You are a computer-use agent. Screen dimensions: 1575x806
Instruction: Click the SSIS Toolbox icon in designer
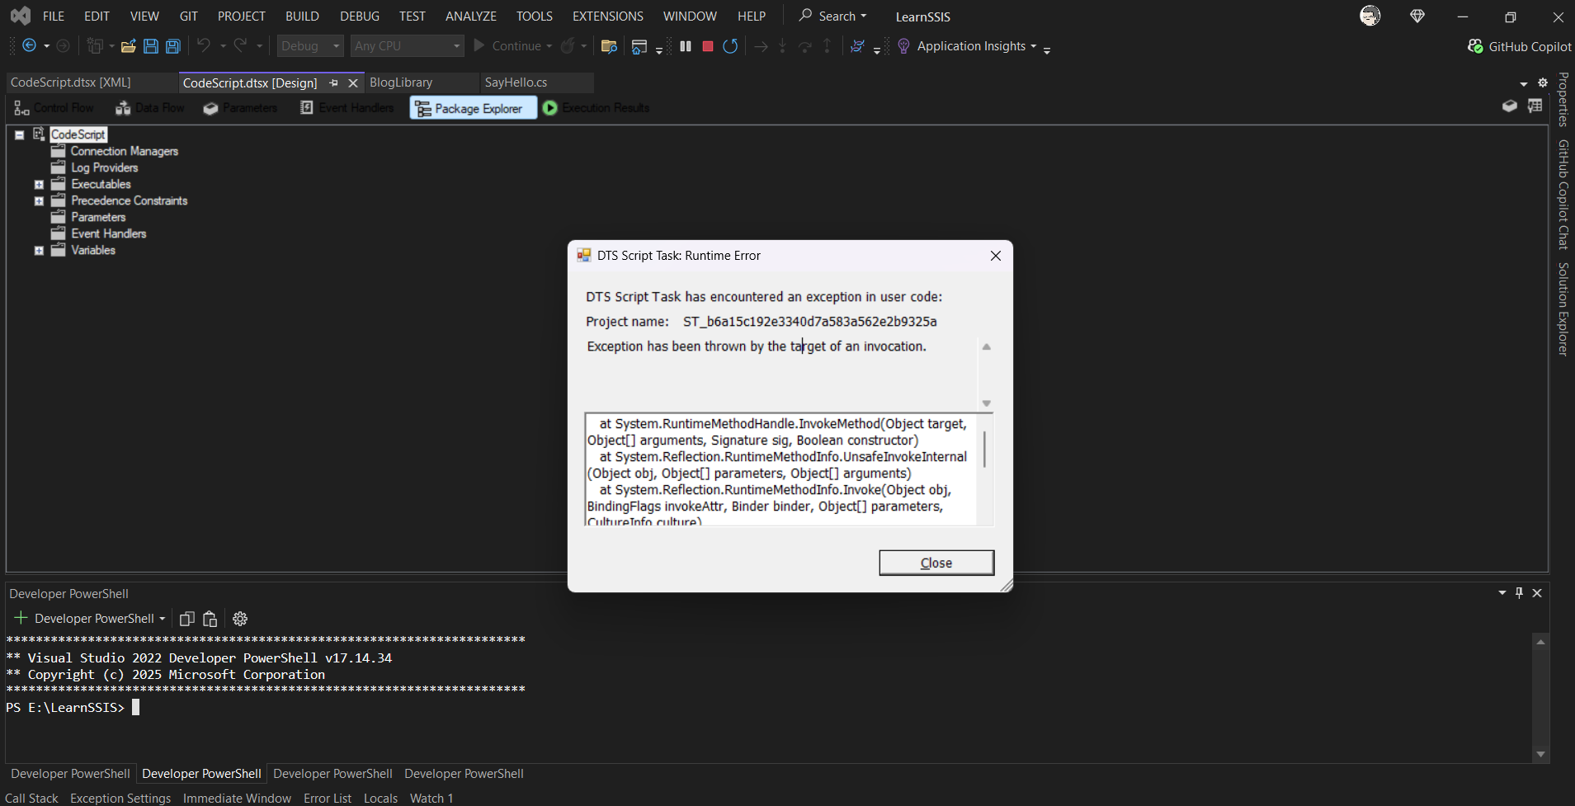(x=1510, y=106)
